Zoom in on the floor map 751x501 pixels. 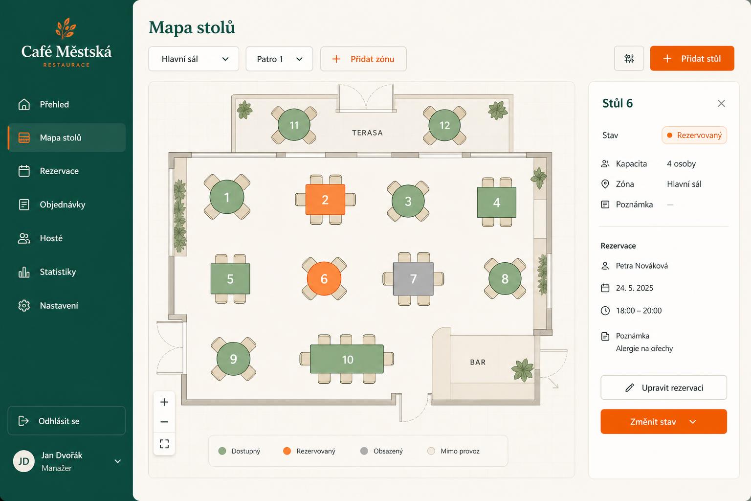pyautogui.click(x=164, y=402)
